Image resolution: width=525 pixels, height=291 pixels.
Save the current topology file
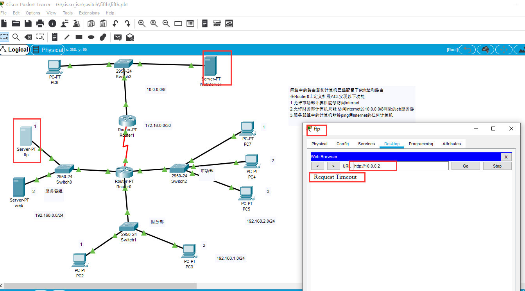(x=28, y=23)
